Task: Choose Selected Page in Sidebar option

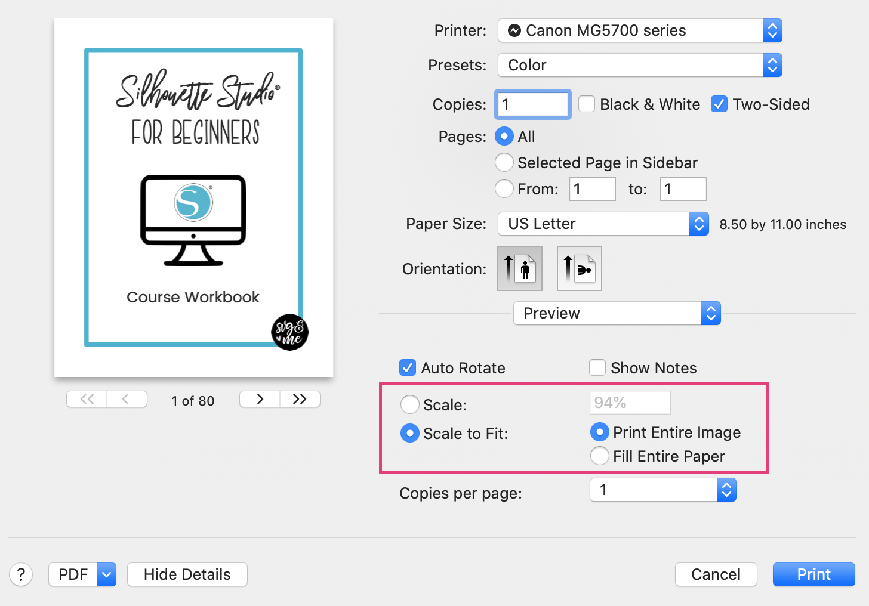Action: [504, 162]
